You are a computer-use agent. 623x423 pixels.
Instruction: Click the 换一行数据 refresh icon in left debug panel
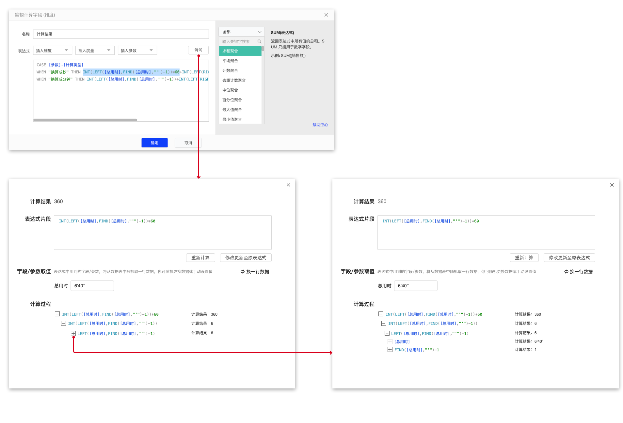click(x=243, y=272)
